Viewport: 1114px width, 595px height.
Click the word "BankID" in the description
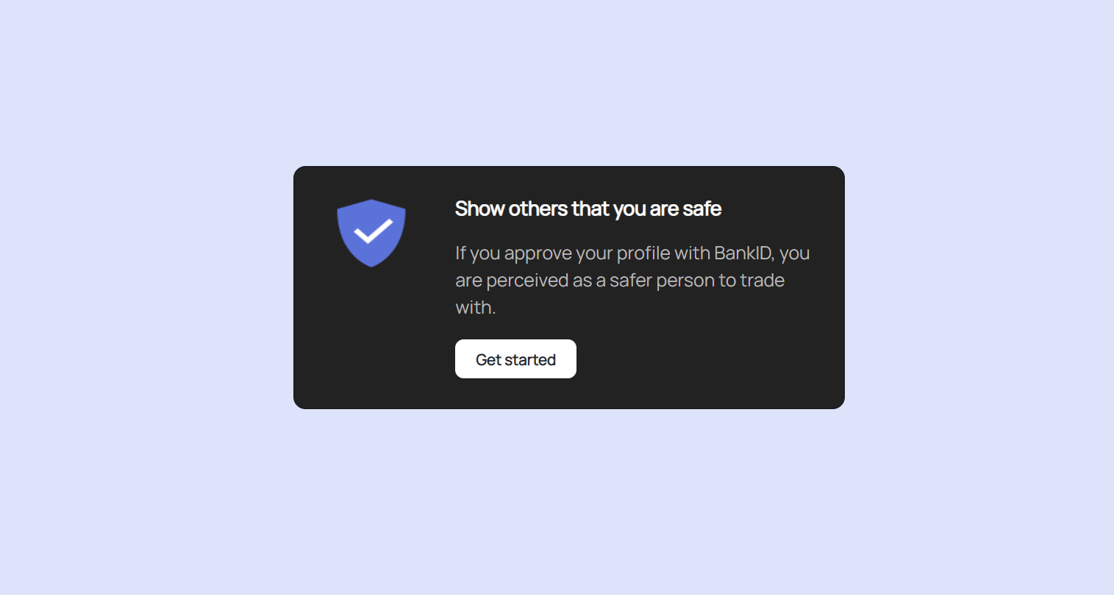743,253
